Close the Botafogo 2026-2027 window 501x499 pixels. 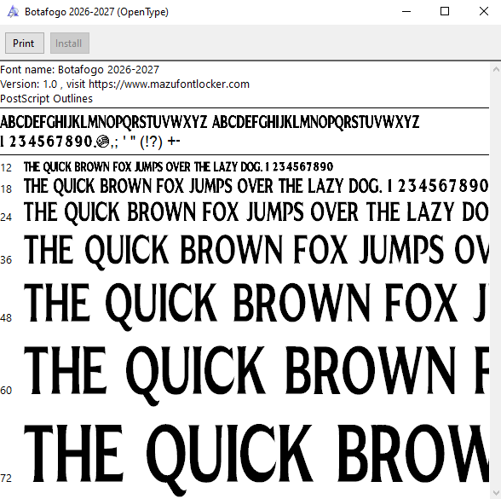pyautogui.click(x=483, y=12)
